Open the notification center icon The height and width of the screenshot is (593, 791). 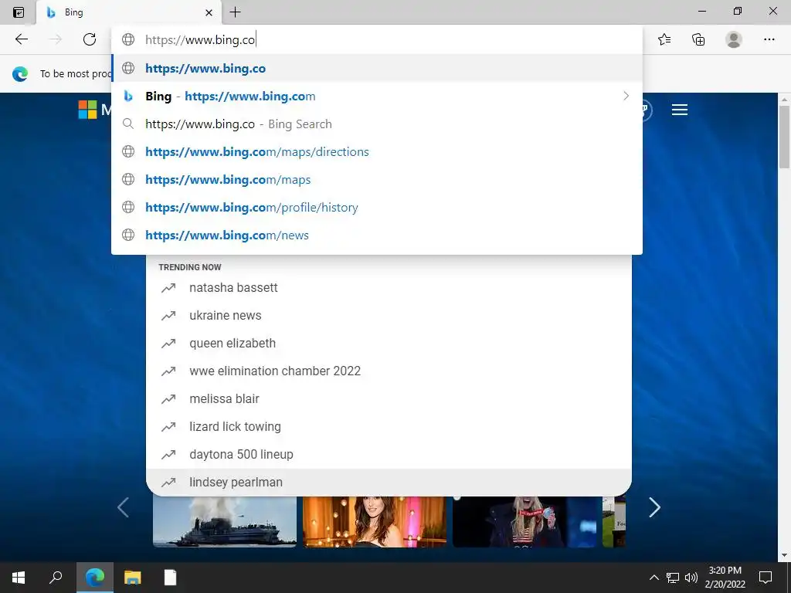coord(766,578)
